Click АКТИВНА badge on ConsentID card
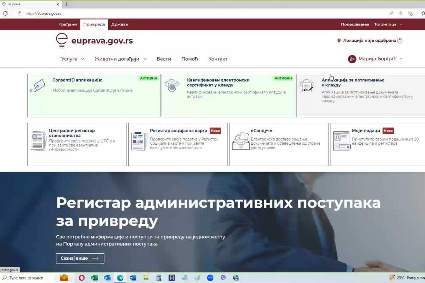 pos(149,78)
